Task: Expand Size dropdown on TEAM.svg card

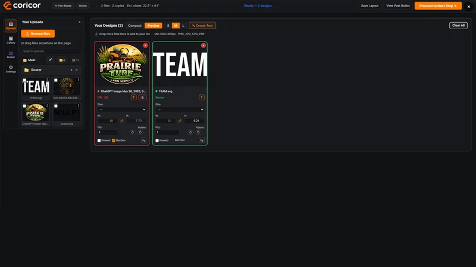Action: point(180,109)
